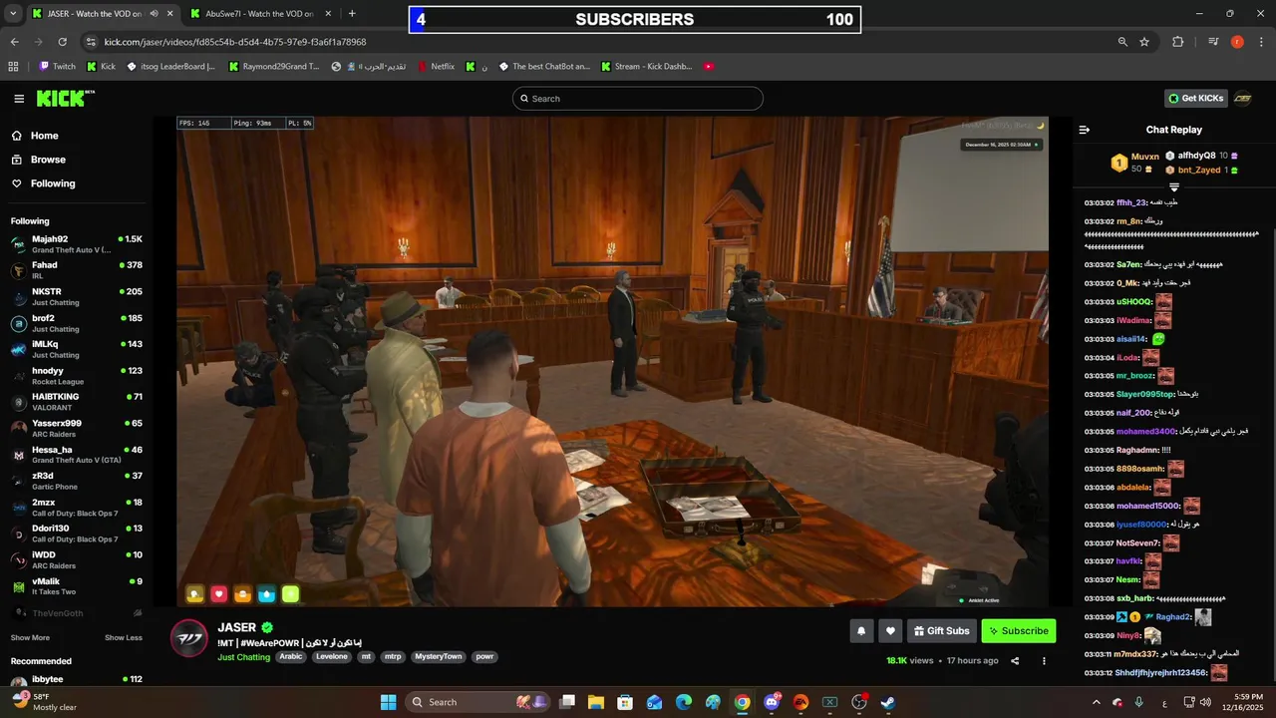Reload the page
1276x718 pixels.
tap(62, 42)
